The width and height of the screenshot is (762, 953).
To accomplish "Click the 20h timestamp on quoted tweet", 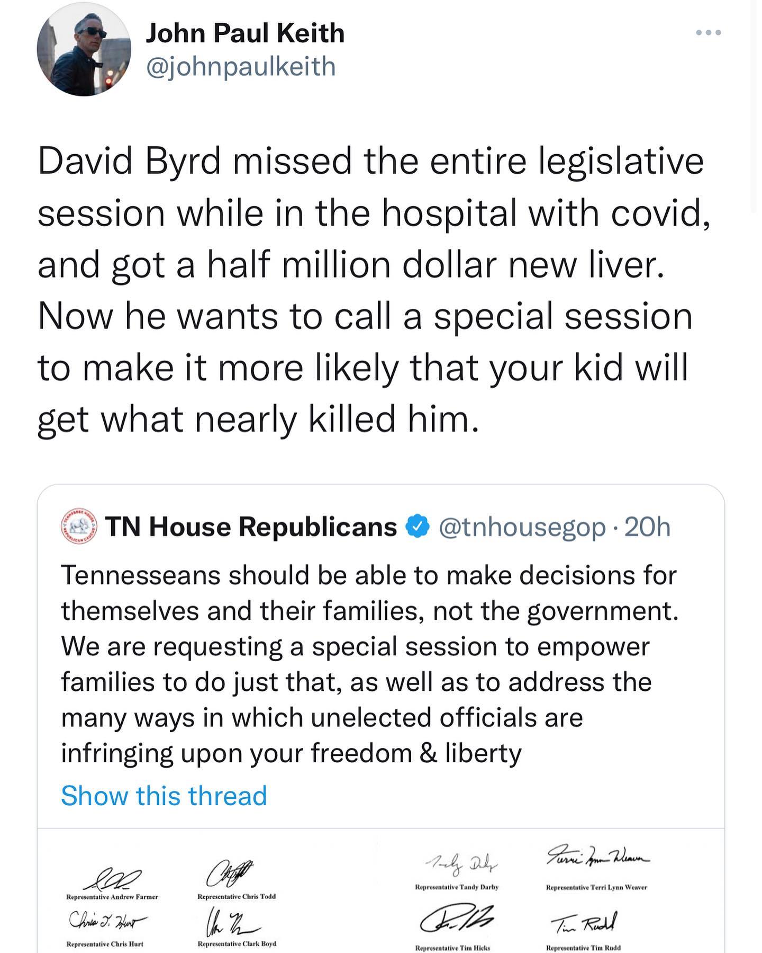I will click(x=648, y=527).
